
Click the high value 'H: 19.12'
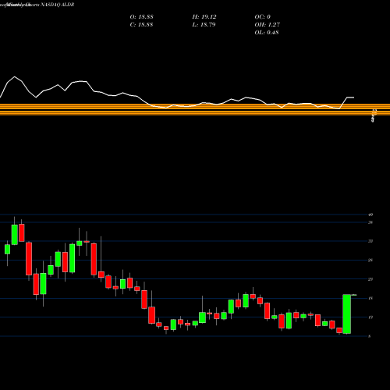204,17
